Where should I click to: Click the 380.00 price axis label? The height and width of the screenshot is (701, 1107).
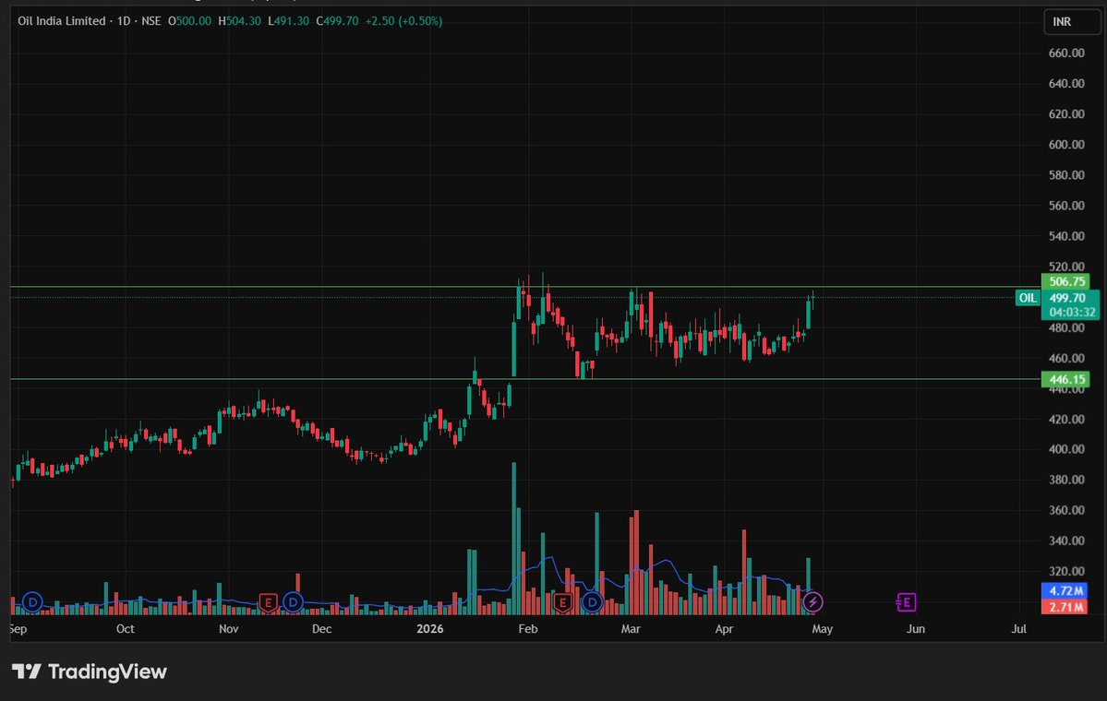click(x=1066, y=480)
